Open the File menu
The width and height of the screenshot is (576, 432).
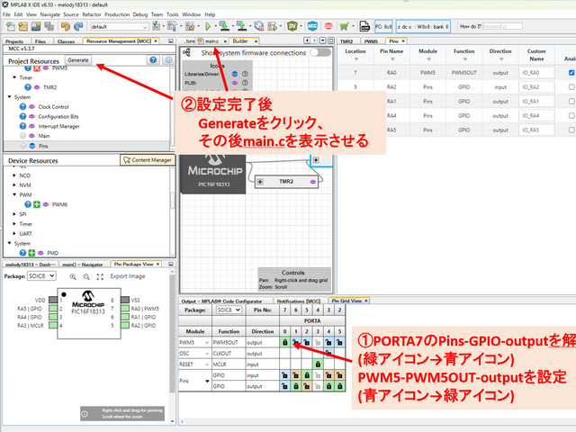[6, 14]
